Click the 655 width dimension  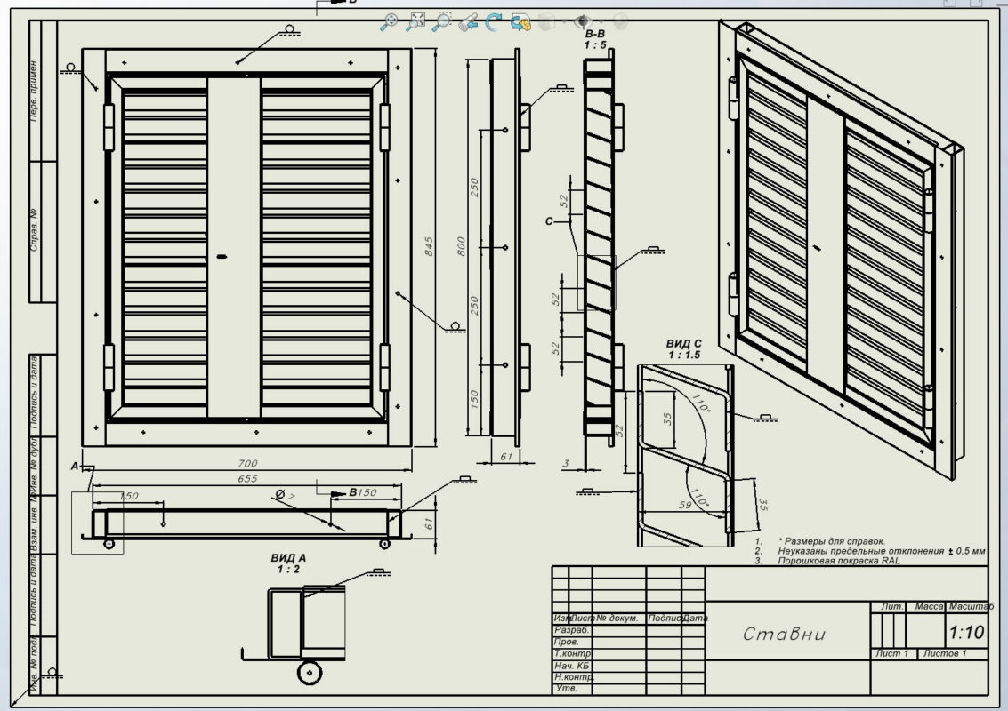pyautogui.click(x=247, y=478)
